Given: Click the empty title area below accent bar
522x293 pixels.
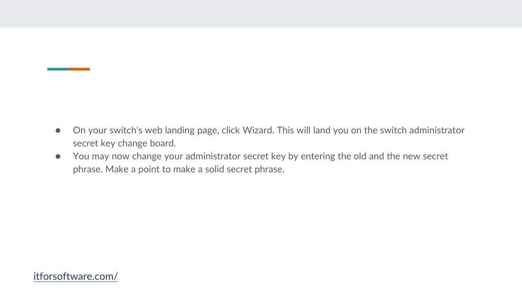Looking at the screenshot, I should point(261,93).
